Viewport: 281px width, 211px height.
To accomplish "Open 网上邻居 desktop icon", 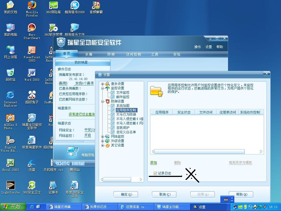I will pos(11,52).
